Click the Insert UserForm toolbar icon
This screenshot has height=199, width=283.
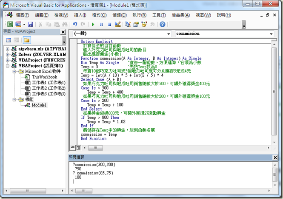coord(18,24)
